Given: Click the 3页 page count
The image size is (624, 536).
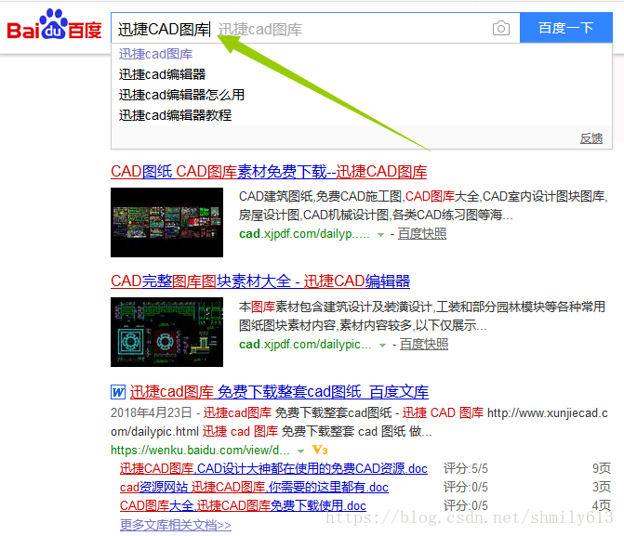Looking at the screenshot, I should tap(602, 487).
